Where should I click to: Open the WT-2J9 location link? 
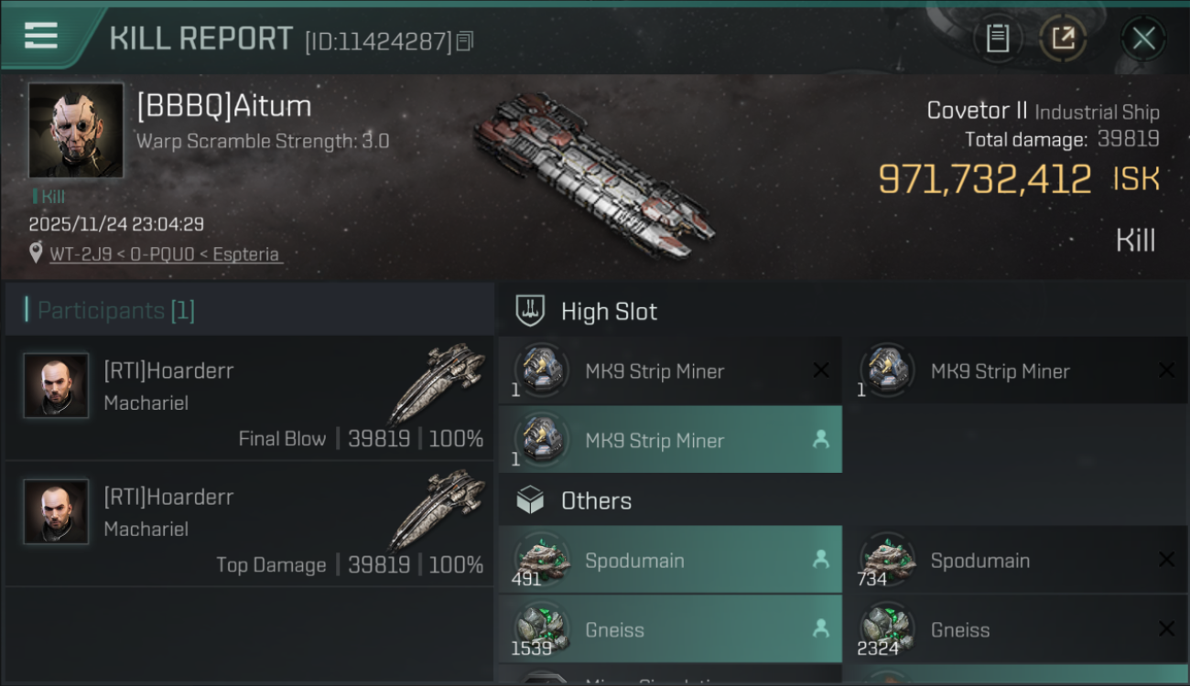pos(165,254)
